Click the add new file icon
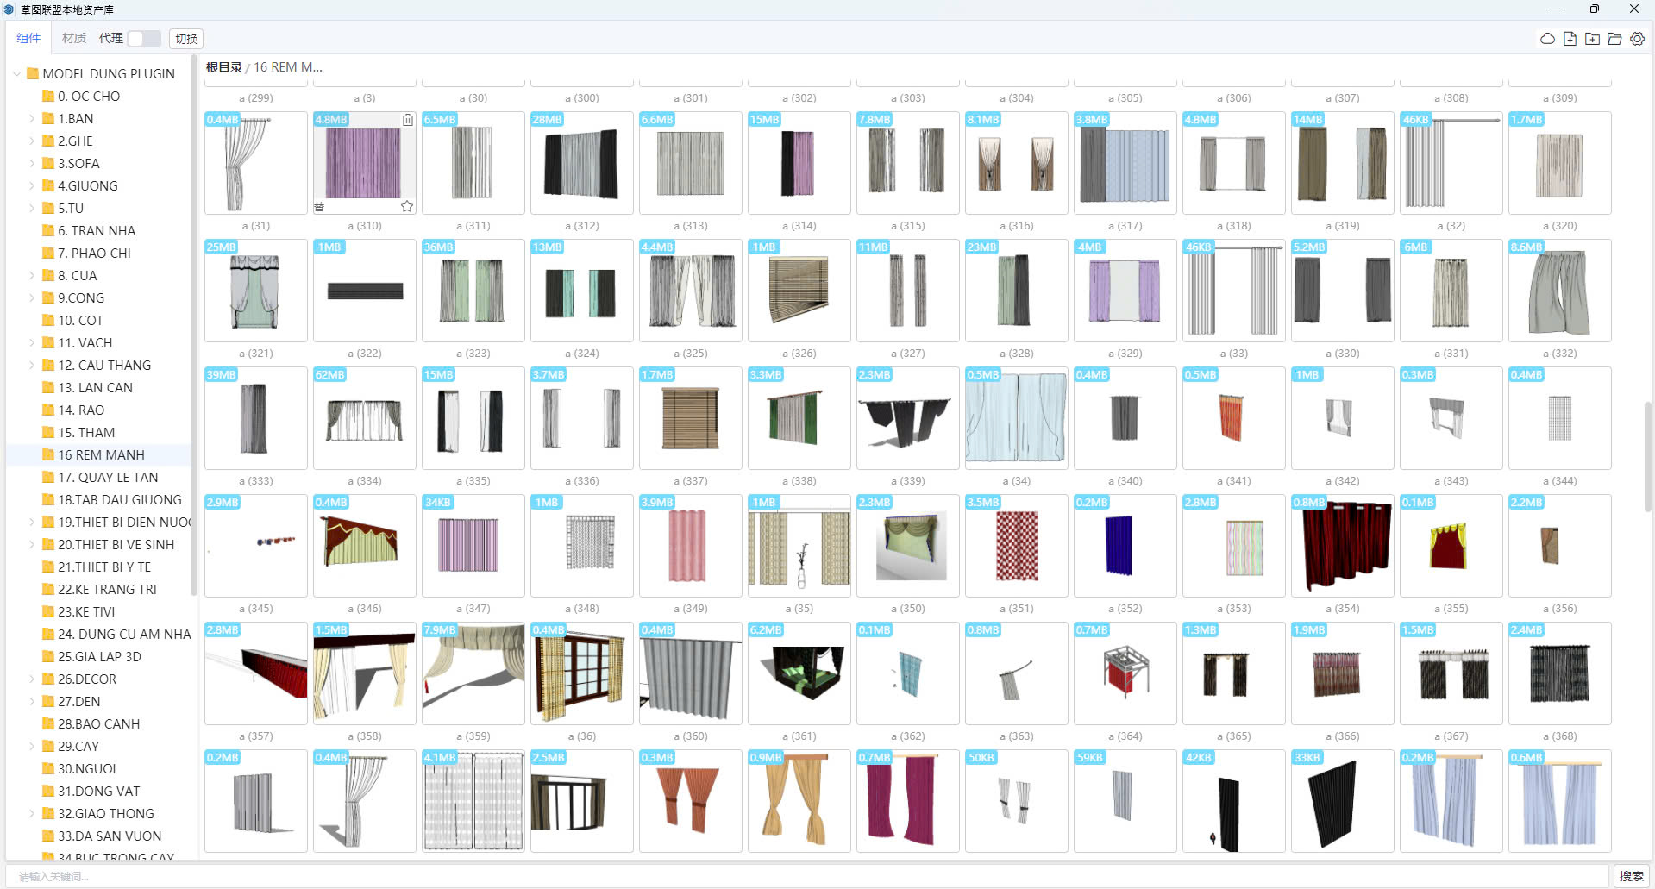This screenshot has width=1655, height=889. [1570, 39]
